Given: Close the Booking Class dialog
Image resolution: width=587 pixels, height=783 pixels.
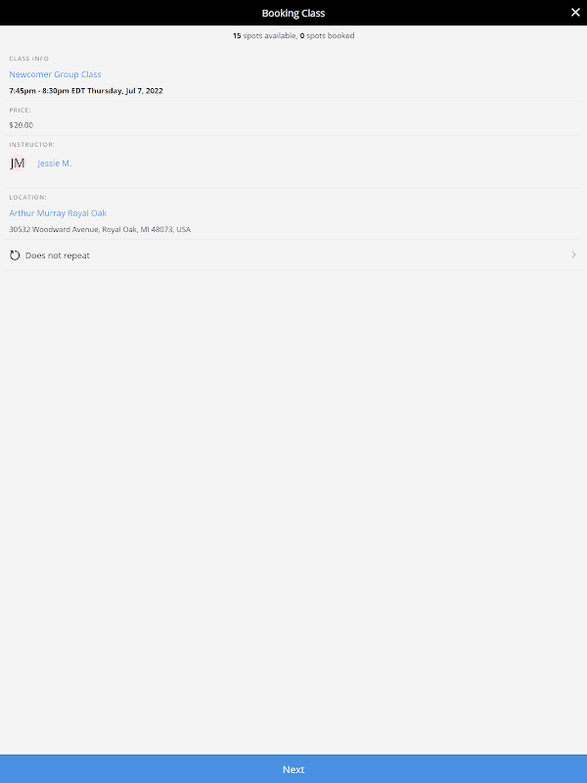Looking at the screenshot, I should (575, 13).
